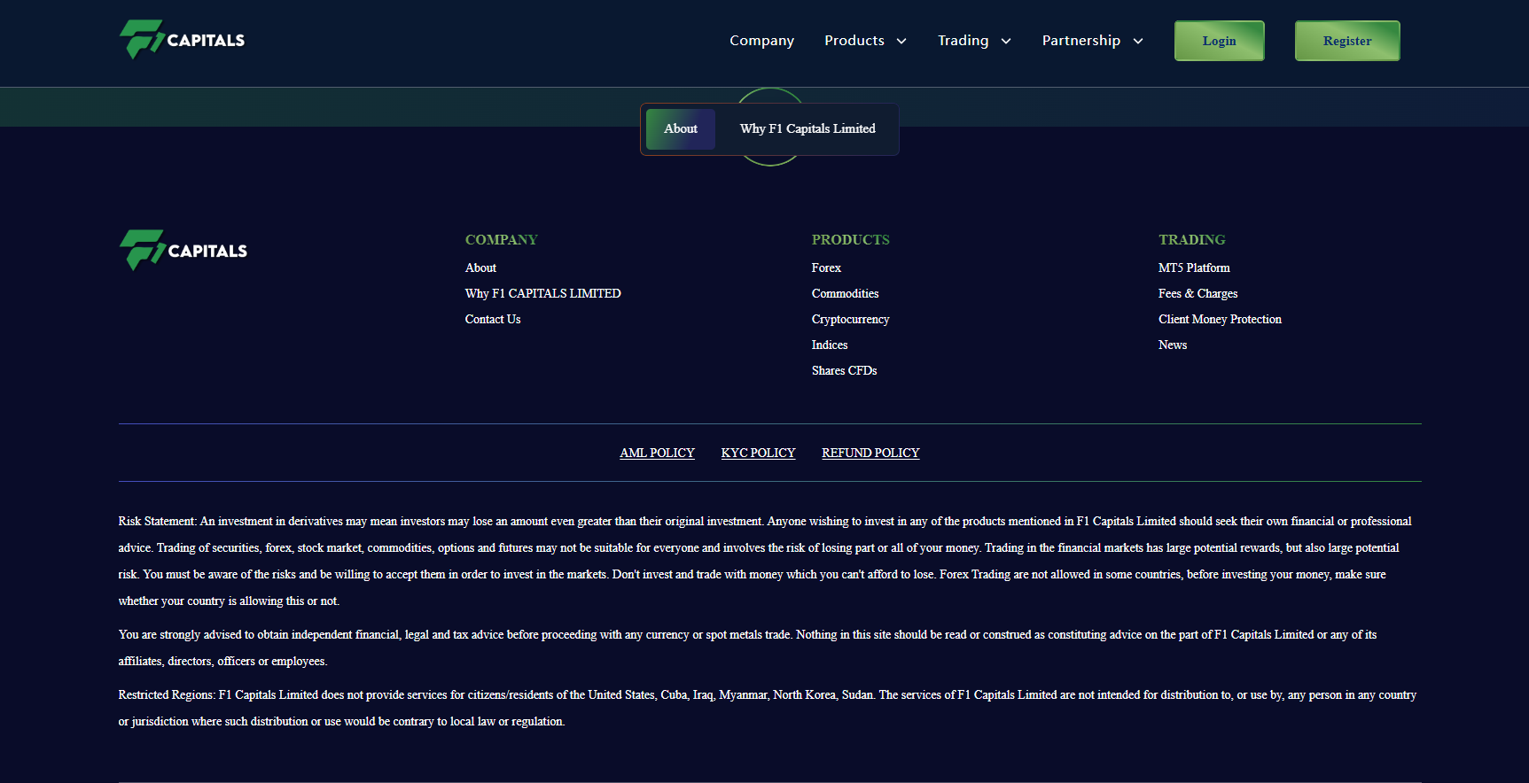Viewport: 1529px width, 783px height.
Task: Open the KYC POLICY link
Action: pos(758,453)
